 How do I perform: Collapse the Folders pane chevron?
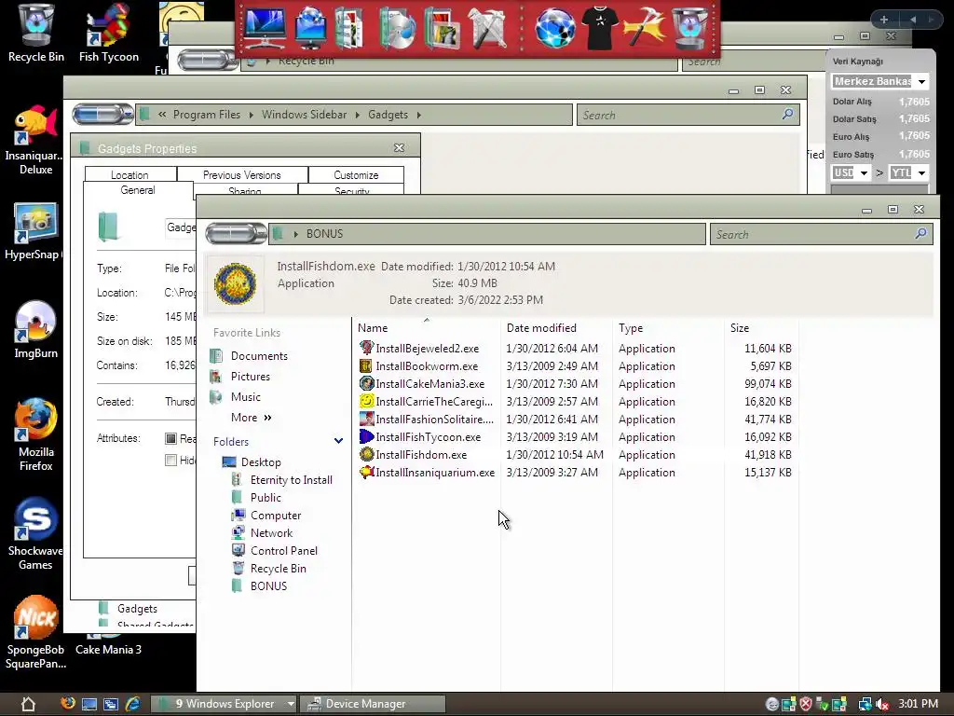(338, 441)
